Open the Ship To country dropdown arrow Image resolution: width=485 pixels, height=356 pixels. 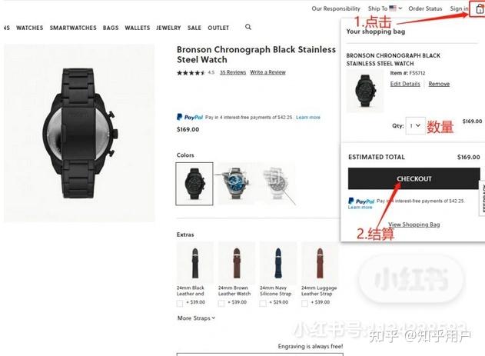pos(400,8)
